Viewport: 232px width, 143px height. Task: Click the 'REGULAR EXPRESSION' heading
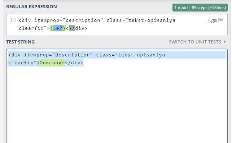(x=31, y=7)
